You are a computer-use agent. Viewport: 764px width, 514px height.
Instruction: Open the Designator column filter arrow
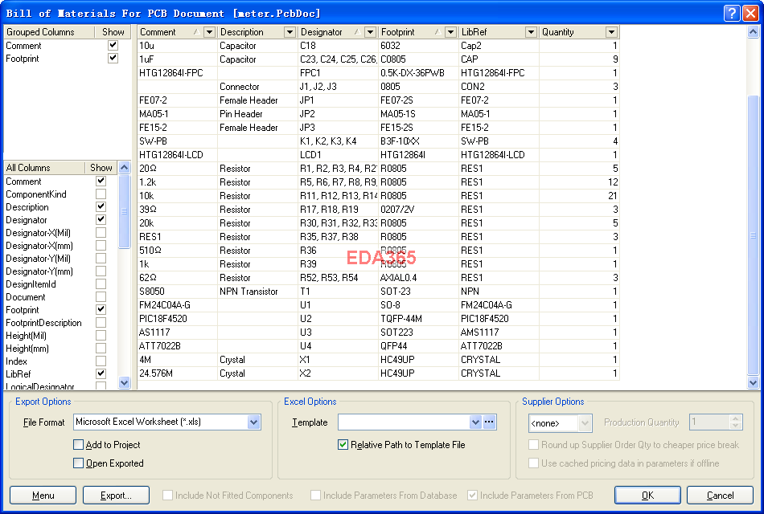click(x=370, y=32)
